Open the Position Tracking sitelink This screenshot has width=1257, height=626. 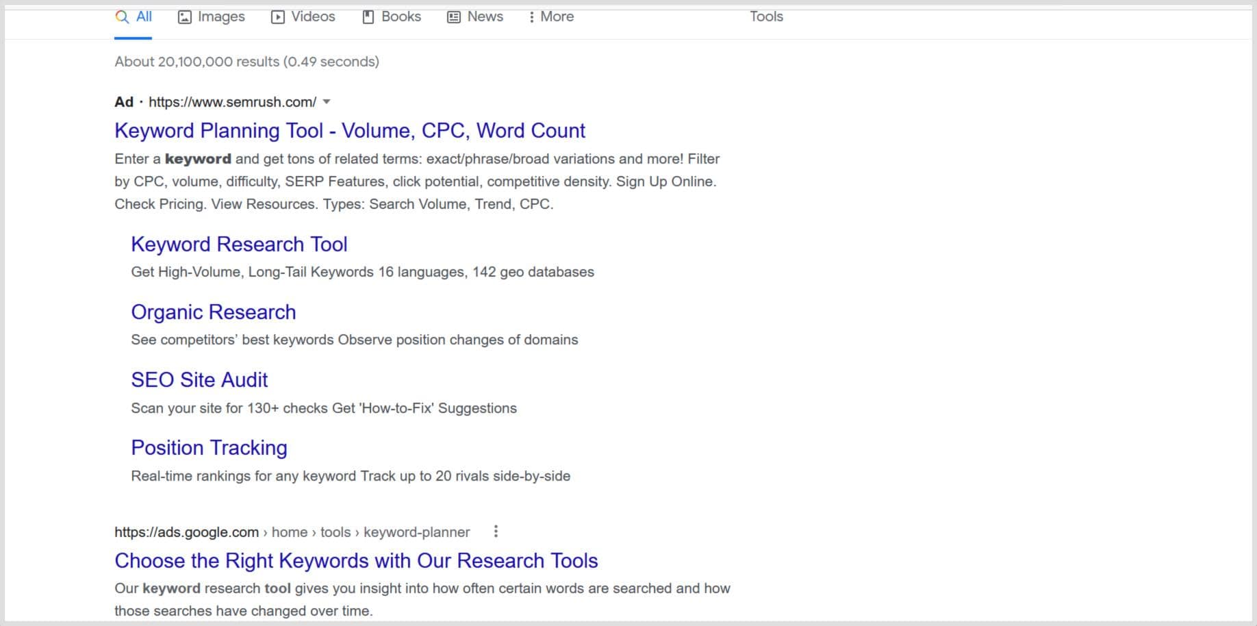coord(209,447)
